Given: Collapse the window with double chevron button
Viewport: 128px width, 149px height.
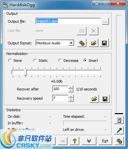Looking at the screenshot, I should pyautogui.click(x=89, y=141).
